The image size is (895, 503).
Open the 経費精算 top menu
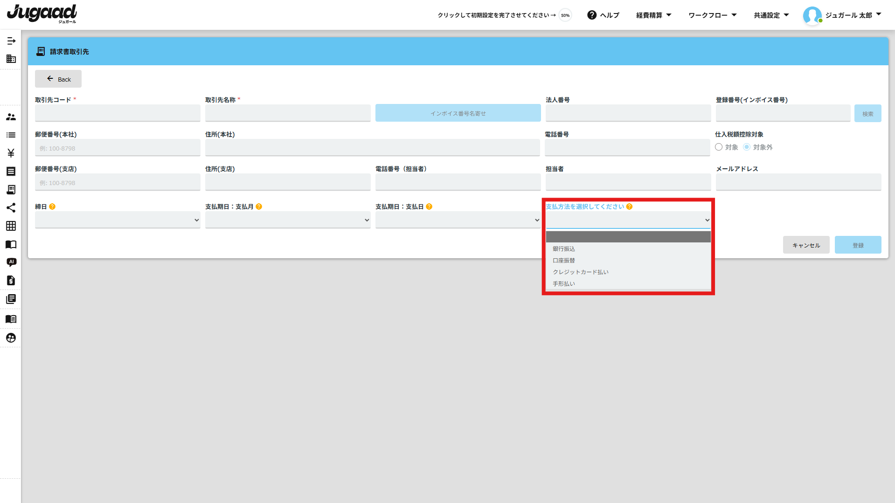653,15
